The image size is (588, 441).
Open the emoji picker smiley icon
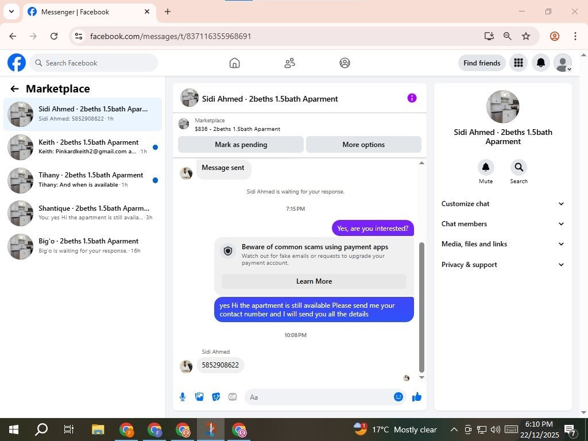pos(399,397)
